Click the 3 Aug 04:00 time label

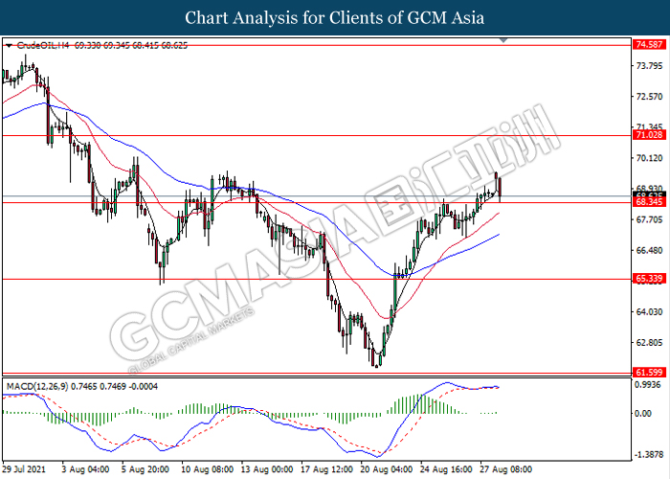point(85,469)
